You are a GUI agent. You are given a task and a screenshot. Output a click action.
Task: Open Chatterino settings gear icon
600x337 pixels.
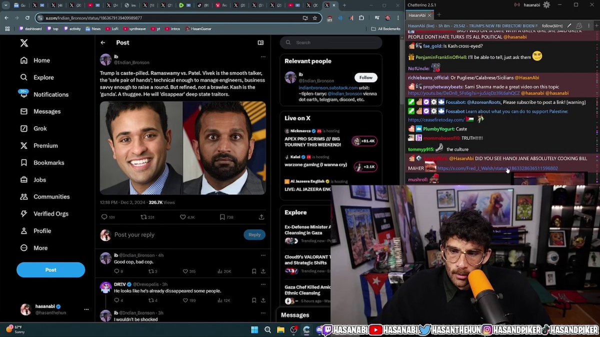point(546,4)
